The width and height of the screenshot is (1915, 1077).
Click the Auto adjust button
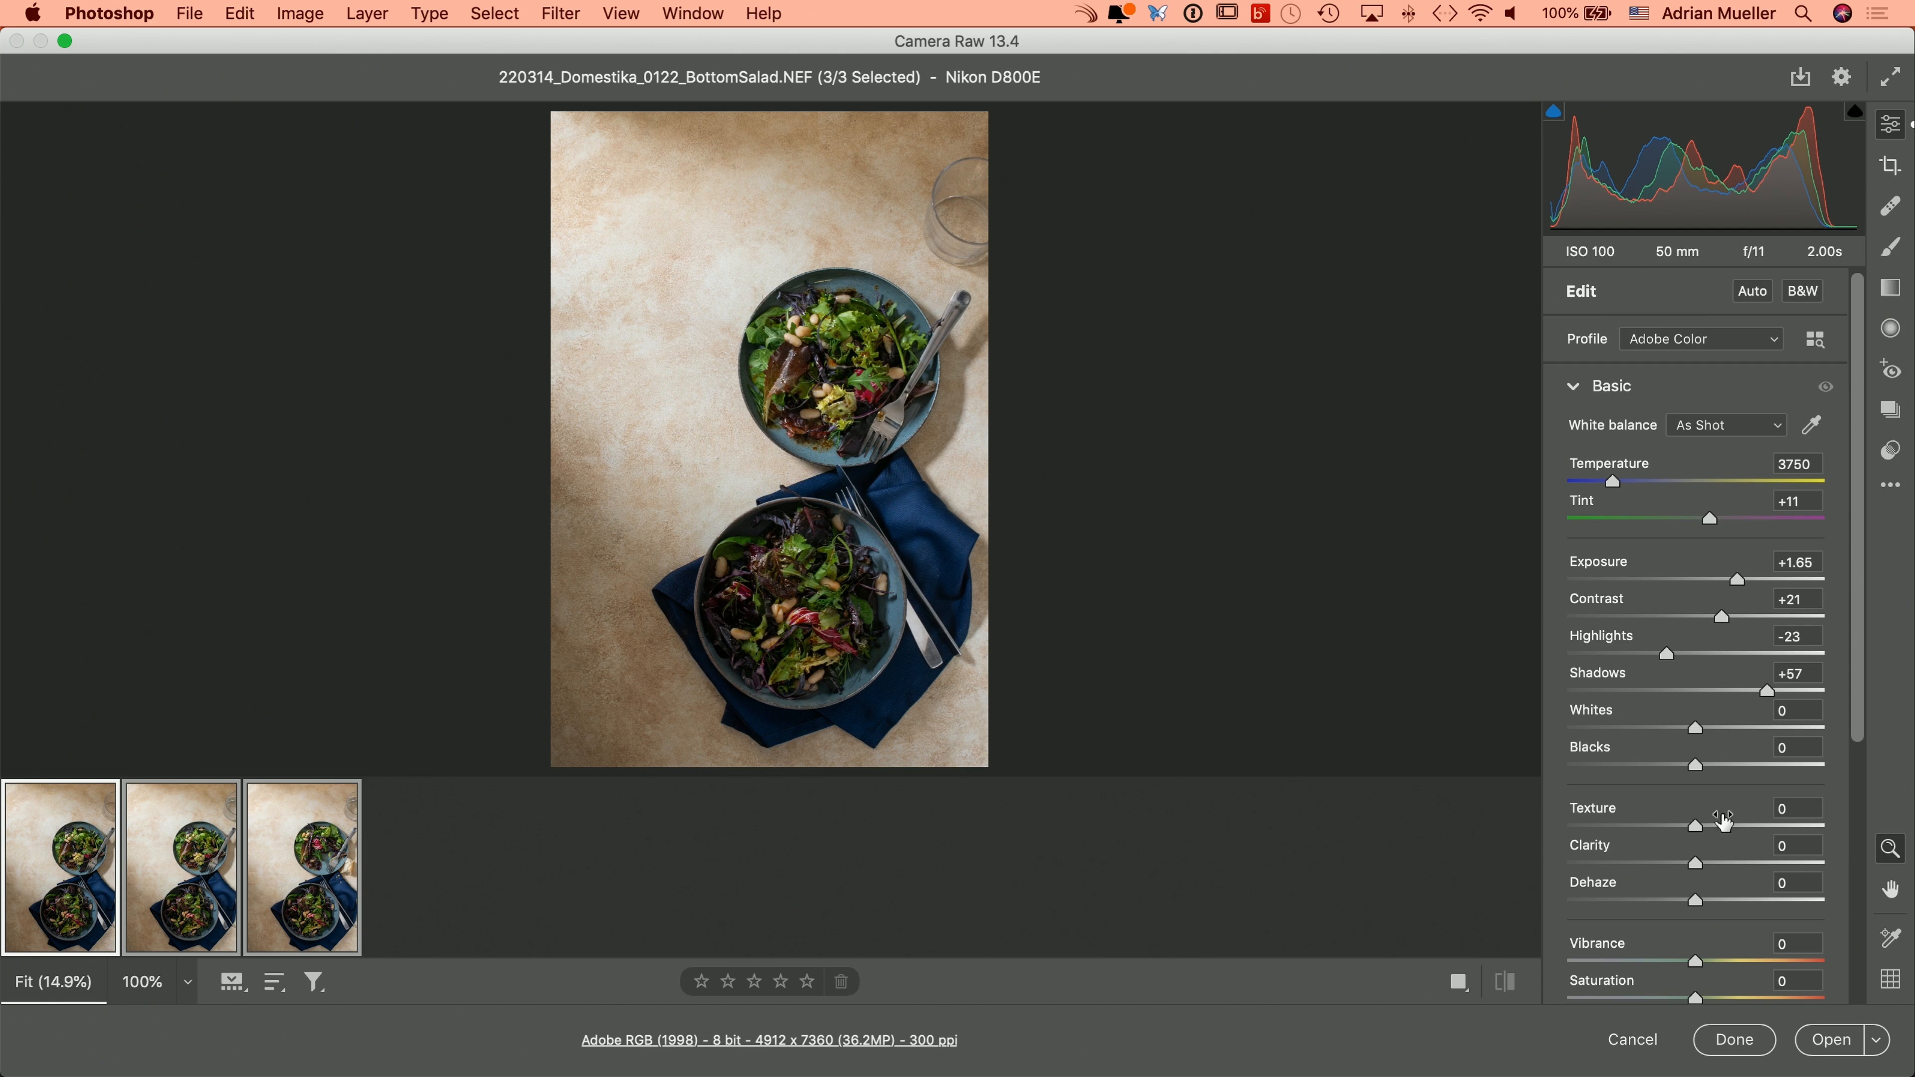click(x=1751, y=291)
